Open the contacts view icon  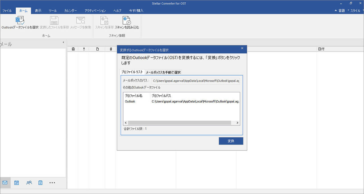coord(29,183)
